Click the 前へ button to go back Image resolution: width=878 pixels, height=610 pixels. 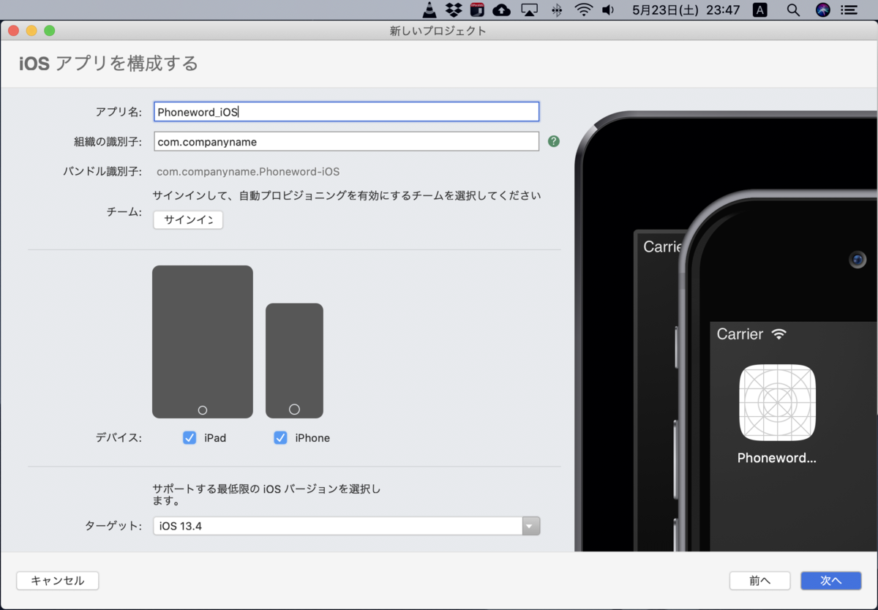coord(759,580)
